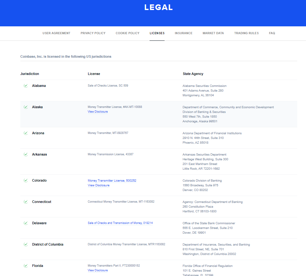Click the District of Columbia checkmark icon
The image size is (306, 276).
[x=26, y=244]
